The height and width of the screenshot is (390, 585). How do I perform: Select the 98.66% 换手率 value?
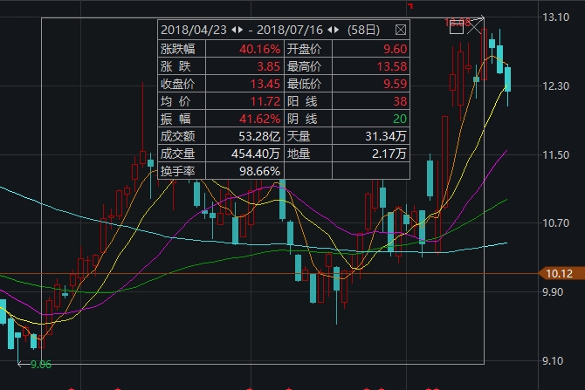(x=259, y=171)
